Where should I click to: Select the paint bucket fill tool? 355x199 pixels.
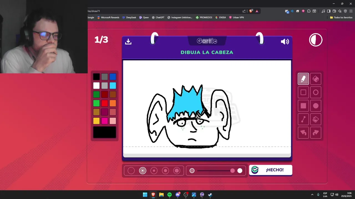316,119
